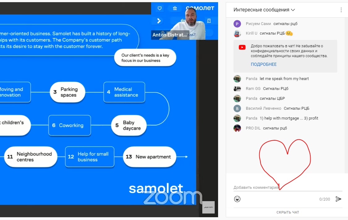348x220 pixels.
Task: Click the message "сигналы ЦБР"
Action: click(x=272, y=99)
